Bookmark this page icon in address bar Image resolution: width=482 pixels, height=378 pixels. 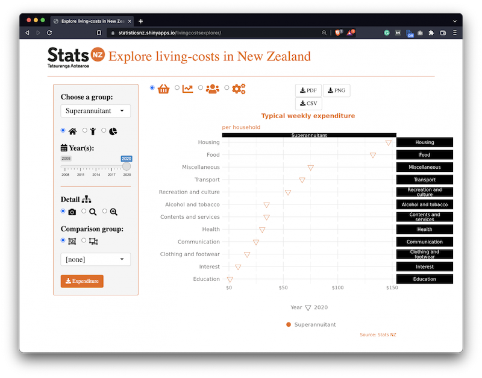pos(99,33)
